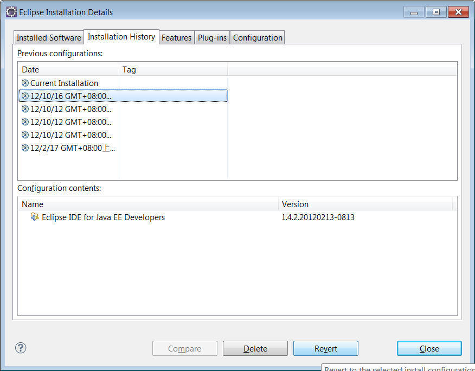Select the Installation History tab
Image resolution: width=475 pixels, height=371 pixels.
[121, 37]
